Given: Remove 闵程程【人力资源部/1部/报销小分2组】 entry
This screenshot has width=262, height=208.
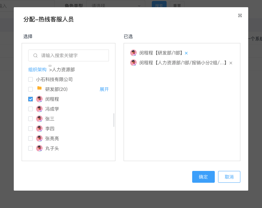Looking at the screenshot, I should pos(231,63).
